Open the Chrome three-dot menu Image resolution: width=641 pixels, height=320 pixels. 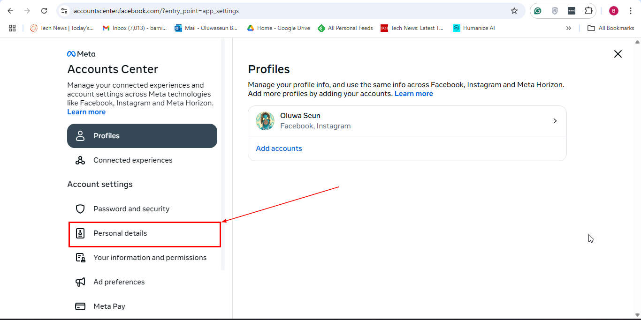pos(631,11)
